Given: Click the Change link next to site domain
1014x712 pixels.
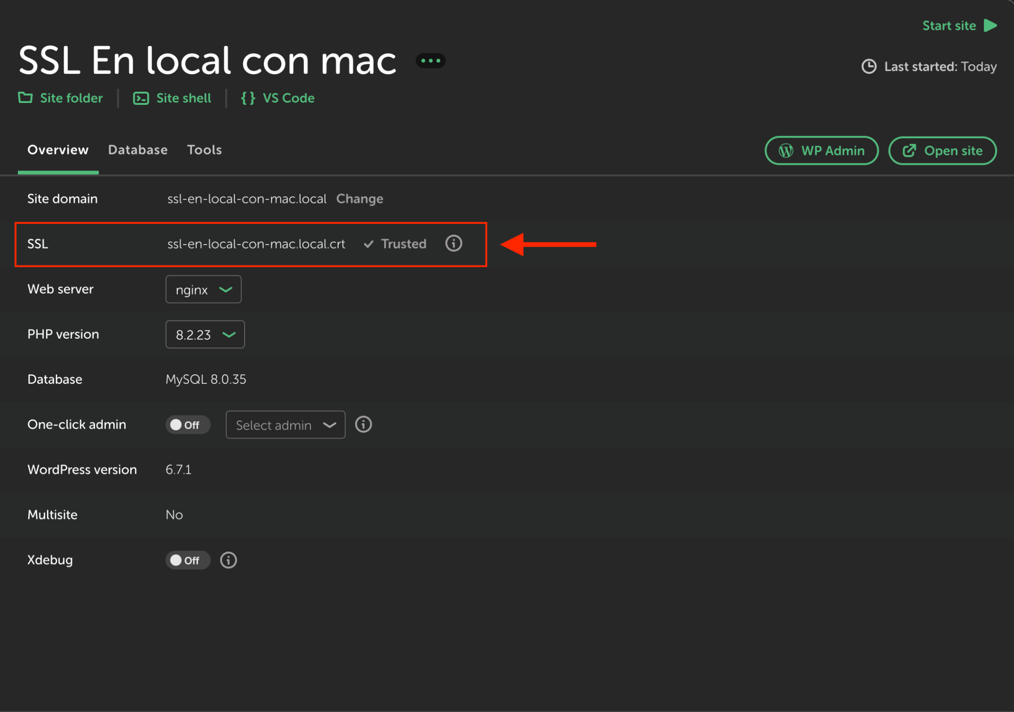Looking at the screenshot, I should tap(359, 199).
